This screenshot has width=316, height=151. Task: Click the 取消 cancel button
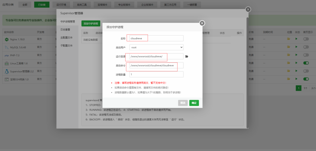[183, 103]
